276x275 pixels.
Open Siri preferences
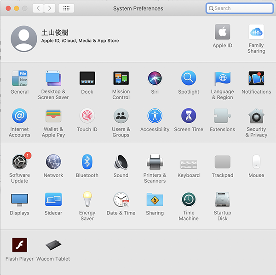click(x=155, y=78)
